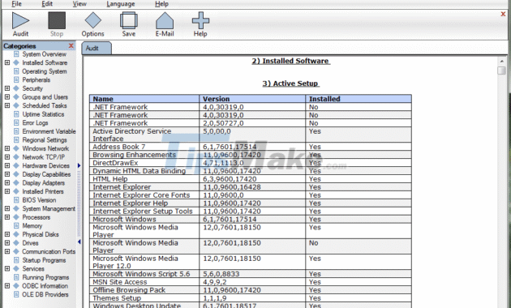Click the Processors diamond icon
The image size is (511, 308).
pos(16,217)
